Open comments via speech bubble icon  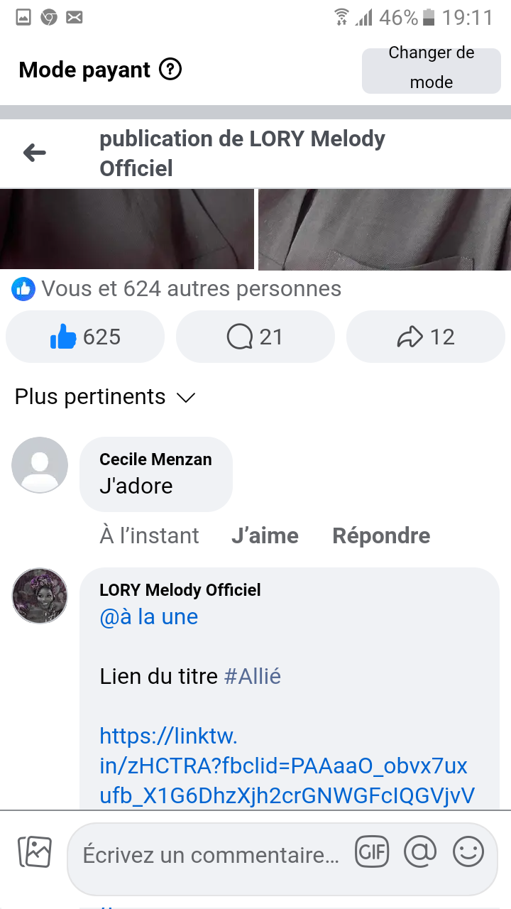click(x=255, y=337)
